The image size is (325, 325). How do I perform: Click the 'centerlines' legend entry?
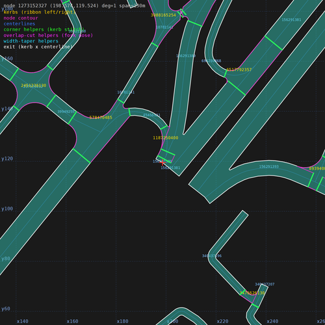(19, 24)
